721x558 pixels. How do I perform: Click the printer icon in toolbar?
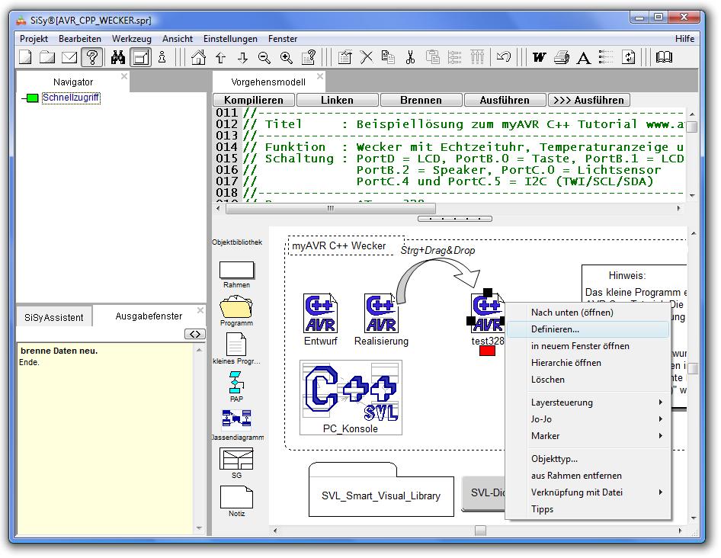[x=562, y=57]
